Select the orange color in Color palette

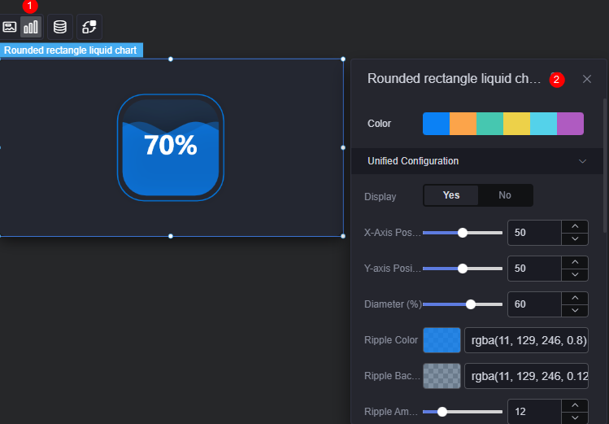click(x=463, y=124)
